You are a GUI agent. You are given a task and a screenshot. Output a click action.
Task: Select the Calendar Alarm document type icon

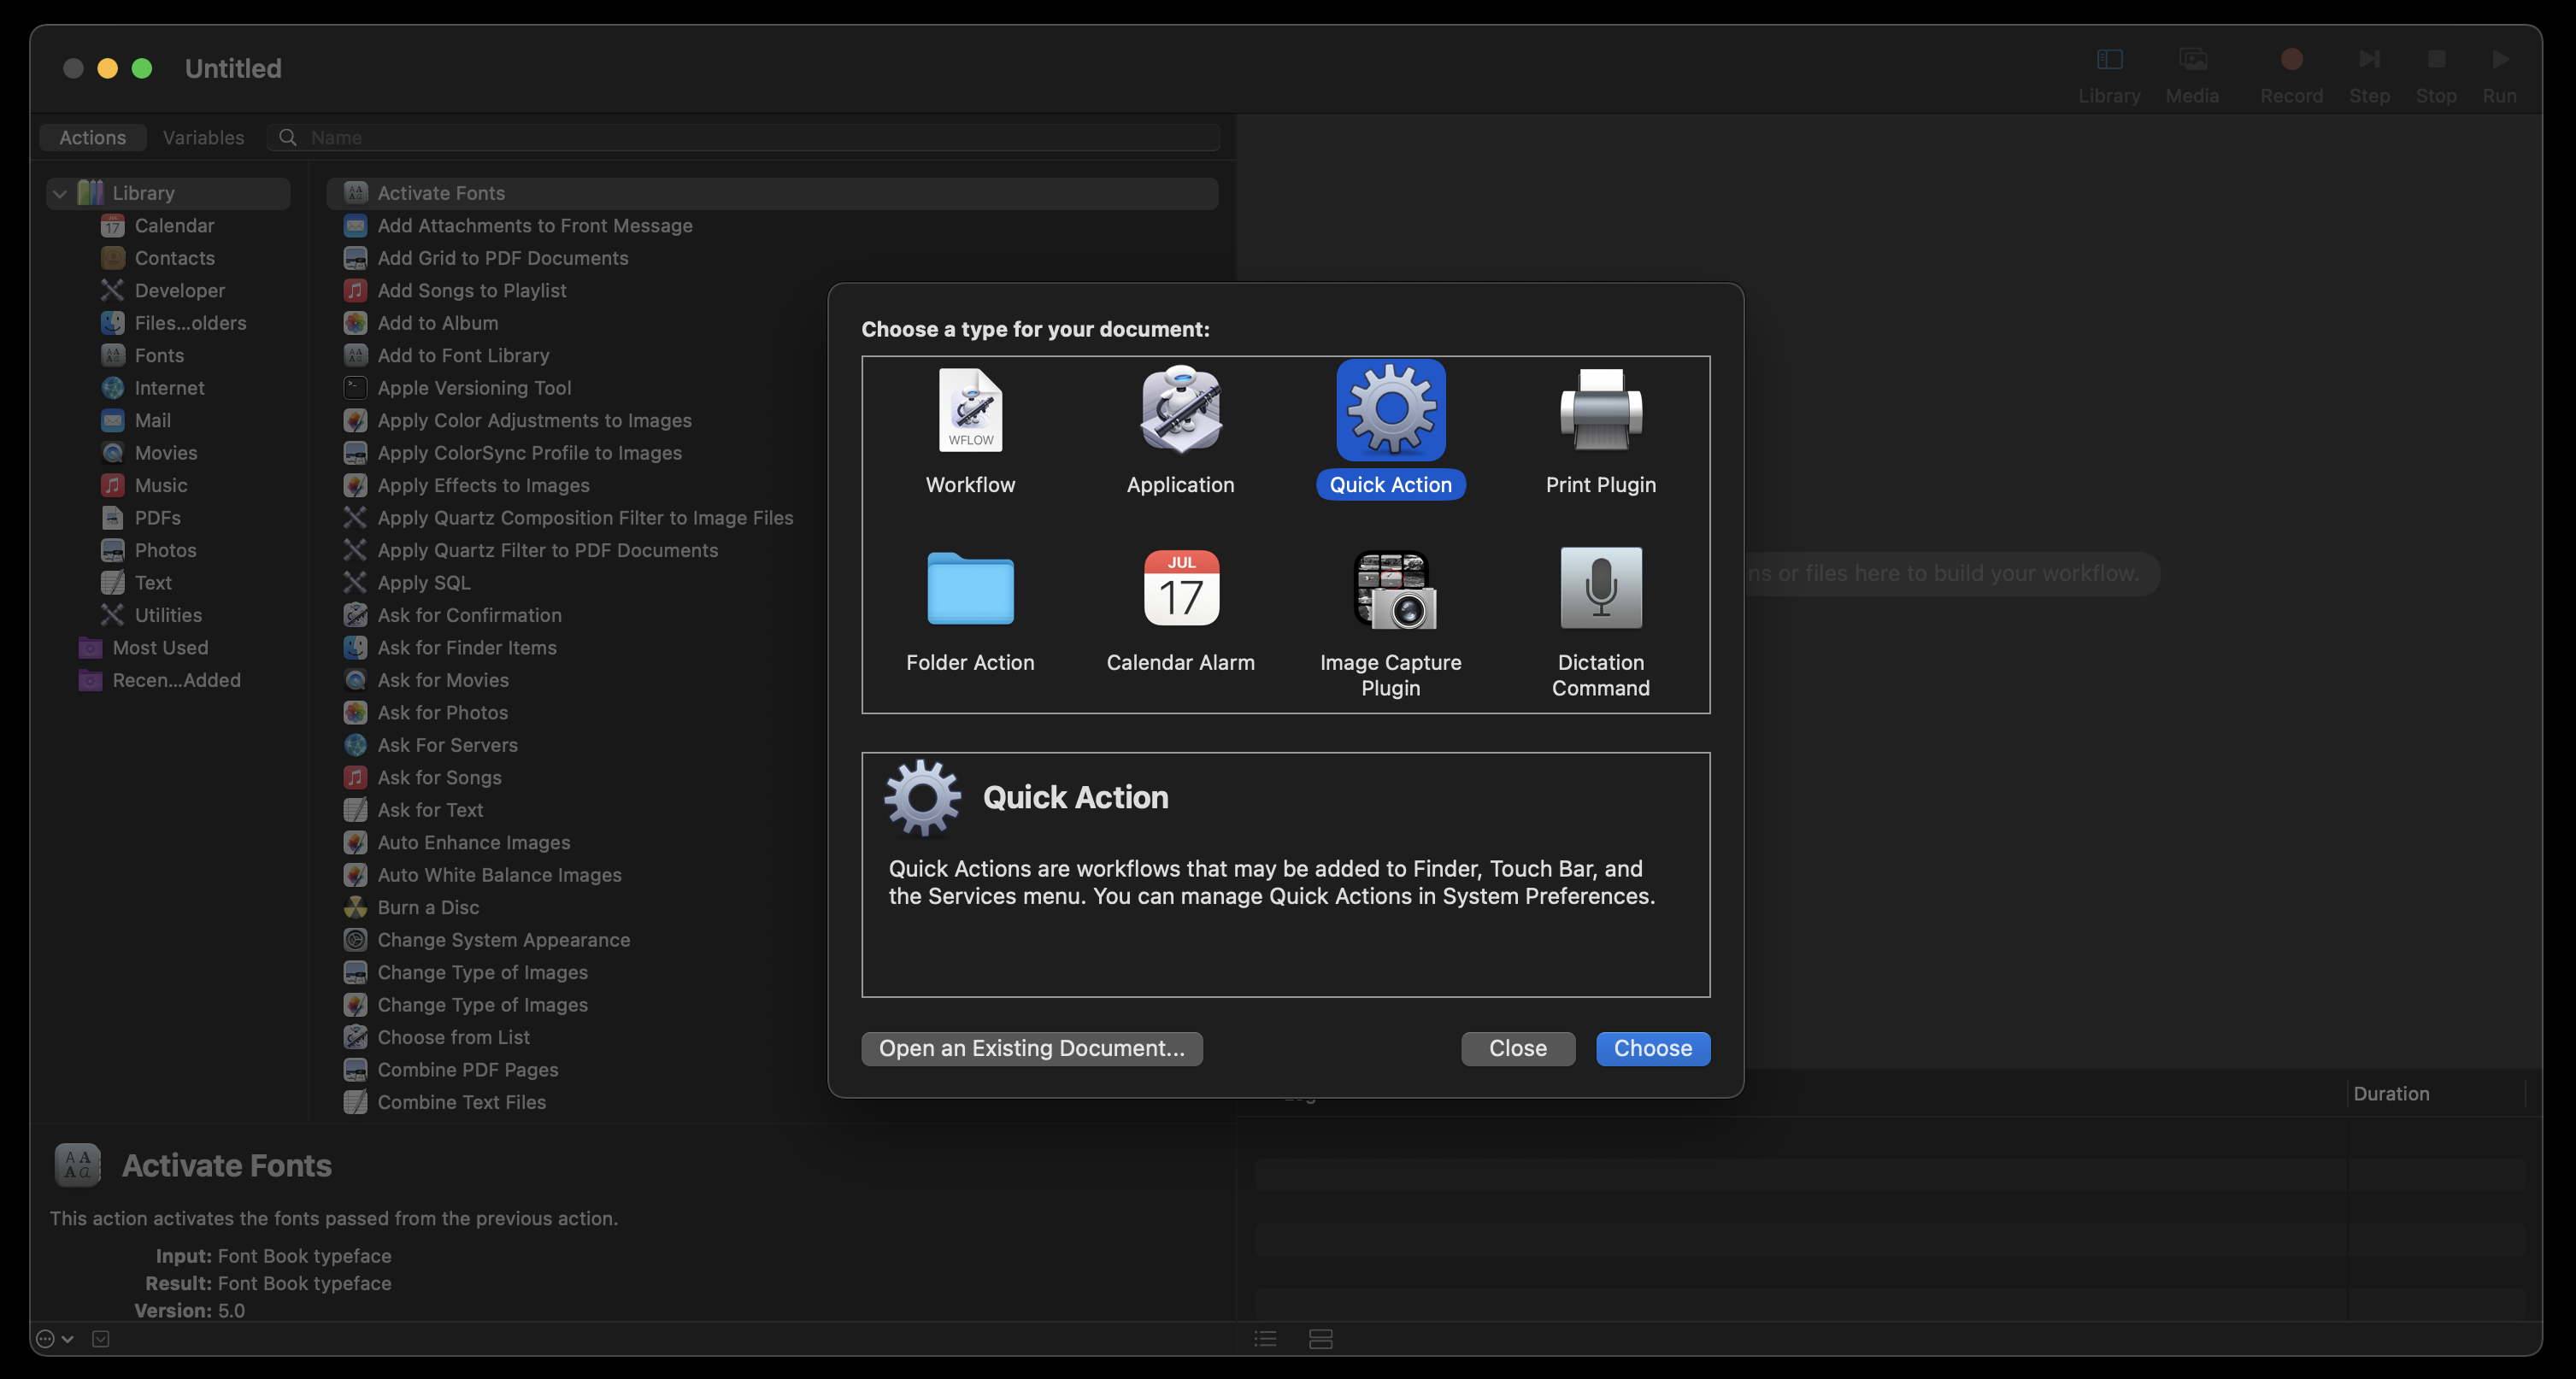(1180, 597)
